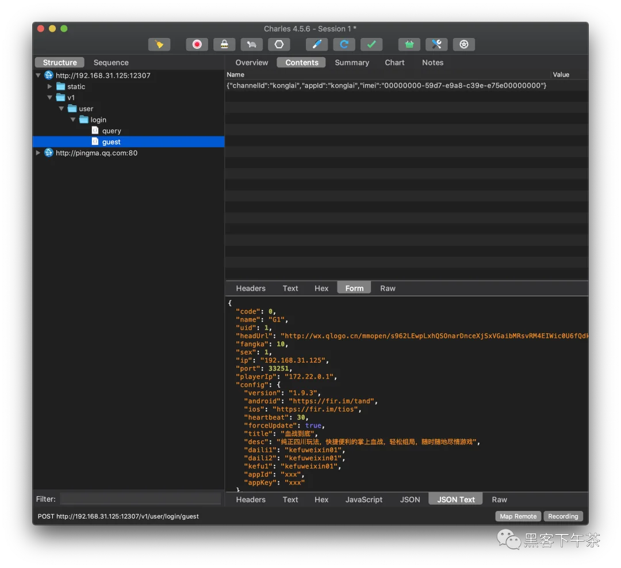Click the "forceUpdate": true line

(285, 426)
